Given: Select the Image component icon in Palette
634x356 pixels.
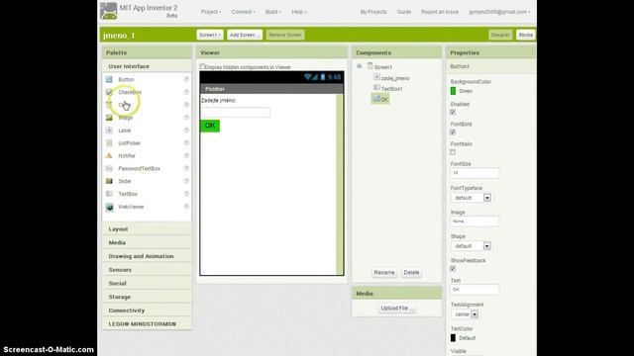Looking at the screenshot, I should (109, 118).
